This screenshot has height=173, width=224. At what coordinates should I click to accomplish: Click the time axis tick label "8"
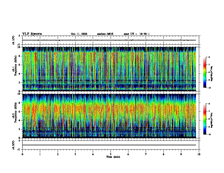click(x=163, y=154)
